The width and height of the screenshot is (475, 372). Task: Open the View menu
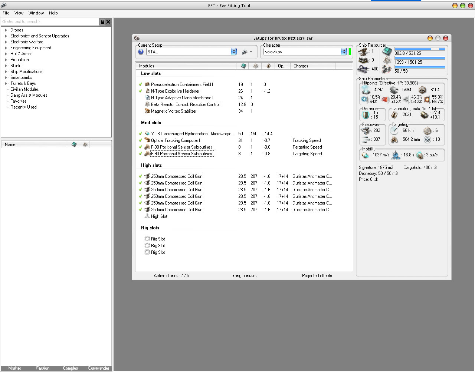coord(19,13)
